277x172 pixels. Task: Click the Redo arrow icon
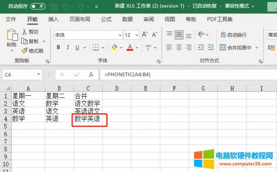pos(81,7)
